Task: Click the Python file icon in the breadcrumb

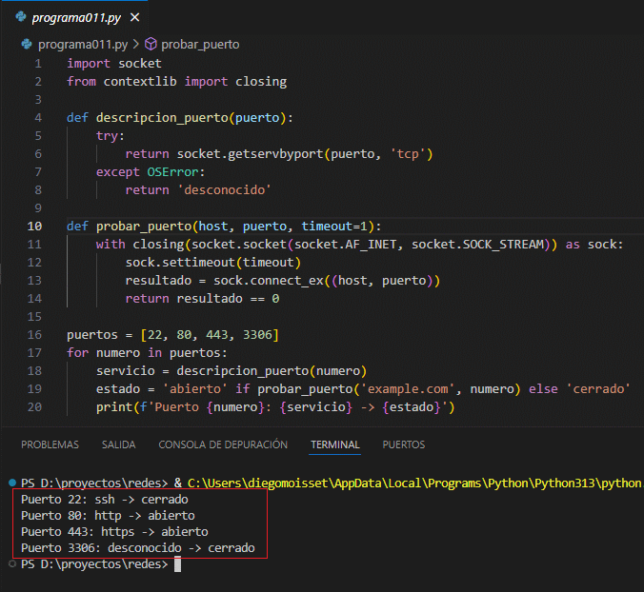Action: tap(29, 44)
